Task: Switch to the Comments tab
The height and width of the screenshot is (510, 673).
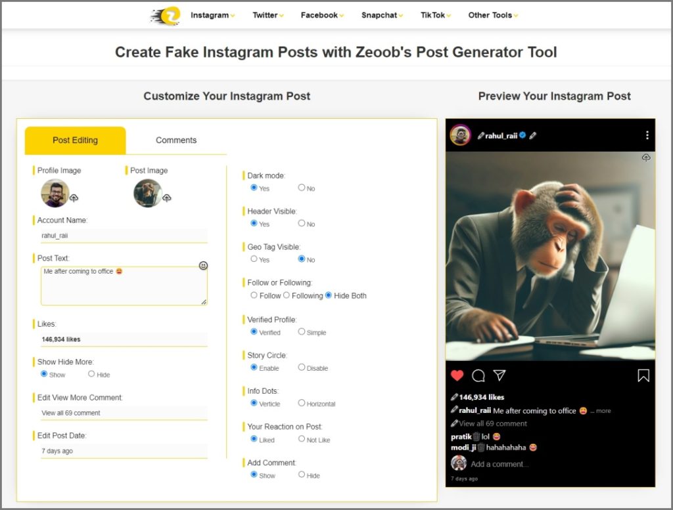Action: click(x=176, y=140)
